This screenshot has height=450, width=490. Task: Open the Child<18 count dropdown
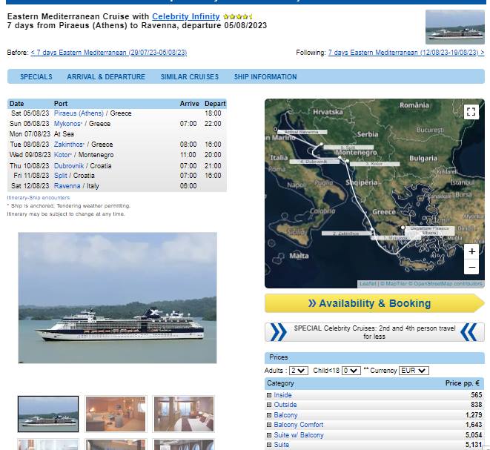coord(351,371)
